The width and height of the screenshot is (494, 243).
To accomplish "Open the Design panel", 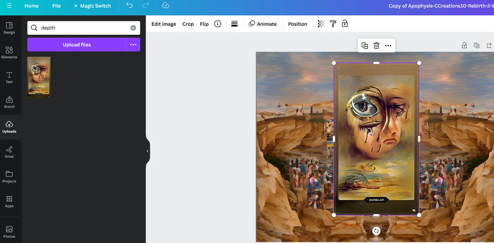I will tap(9, 28).
